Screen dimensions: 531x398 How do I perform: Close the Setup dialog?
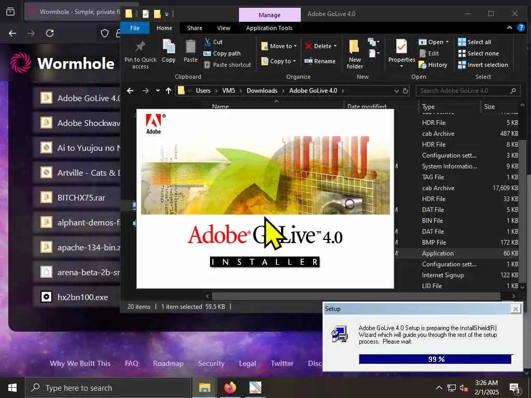(515, 309)
